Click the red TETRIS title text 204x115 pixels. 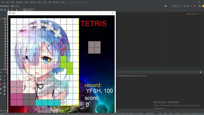point(94,24)
